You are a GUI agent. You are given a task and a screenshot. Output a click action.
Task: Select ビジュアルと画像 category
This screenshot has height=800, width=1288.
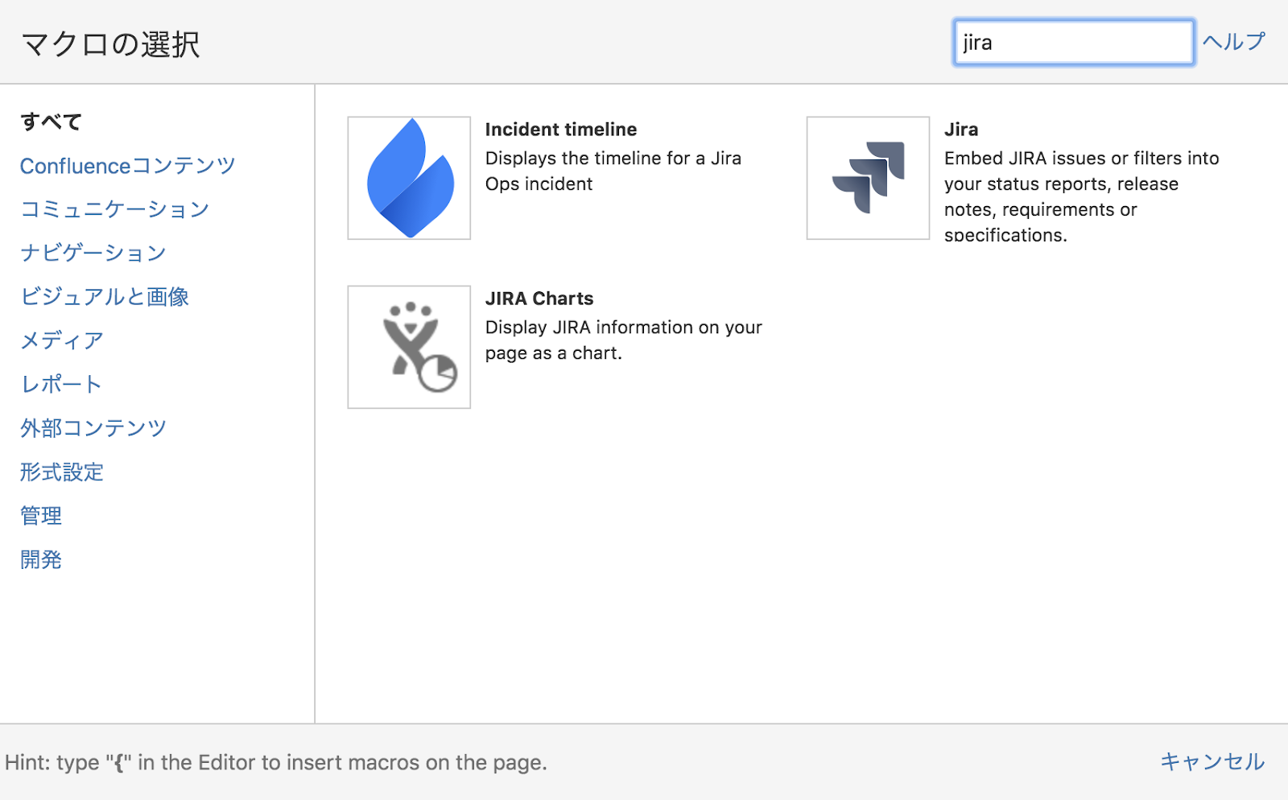pyautogui.click(x=105, y=297)
